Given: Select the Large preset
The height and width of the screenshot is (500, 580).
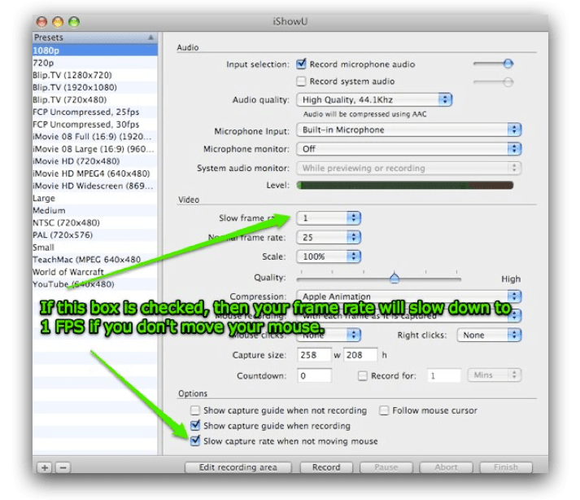Looking at the screenshot, I should pyautogui.click(x=95, y=198).
